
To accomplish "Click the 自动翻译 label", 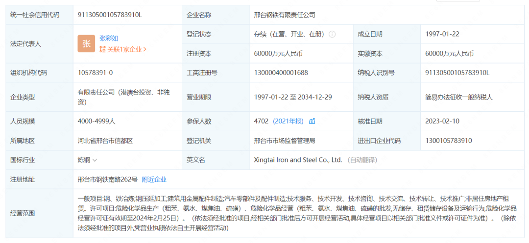I will coord(362,160).
